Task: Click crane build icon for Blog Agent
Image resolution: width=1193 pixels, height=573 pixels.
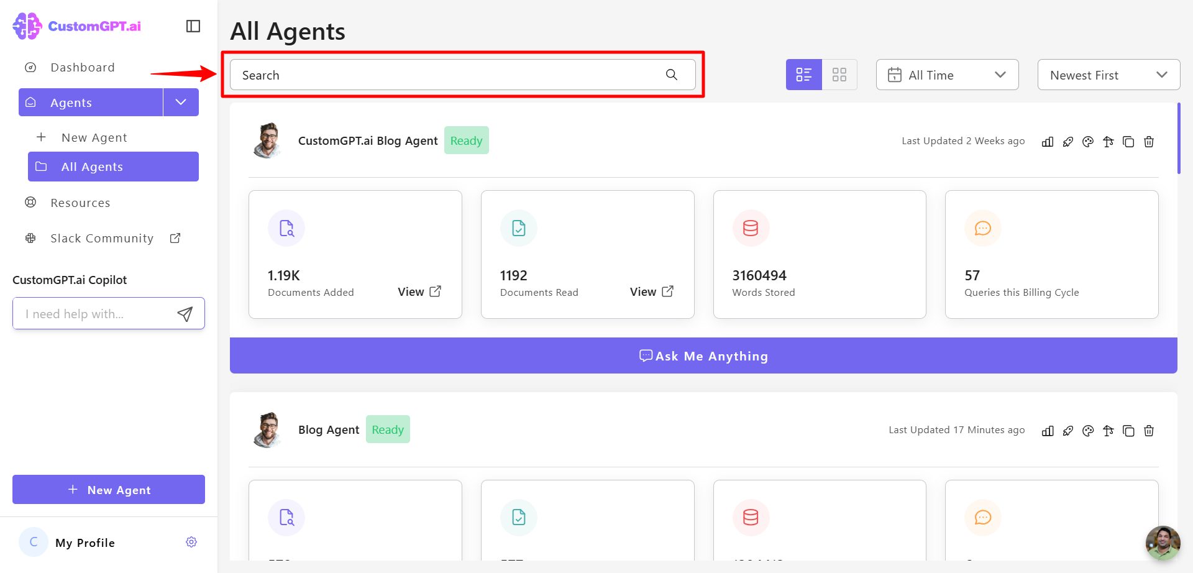Action: click(x=1108, y=431)
